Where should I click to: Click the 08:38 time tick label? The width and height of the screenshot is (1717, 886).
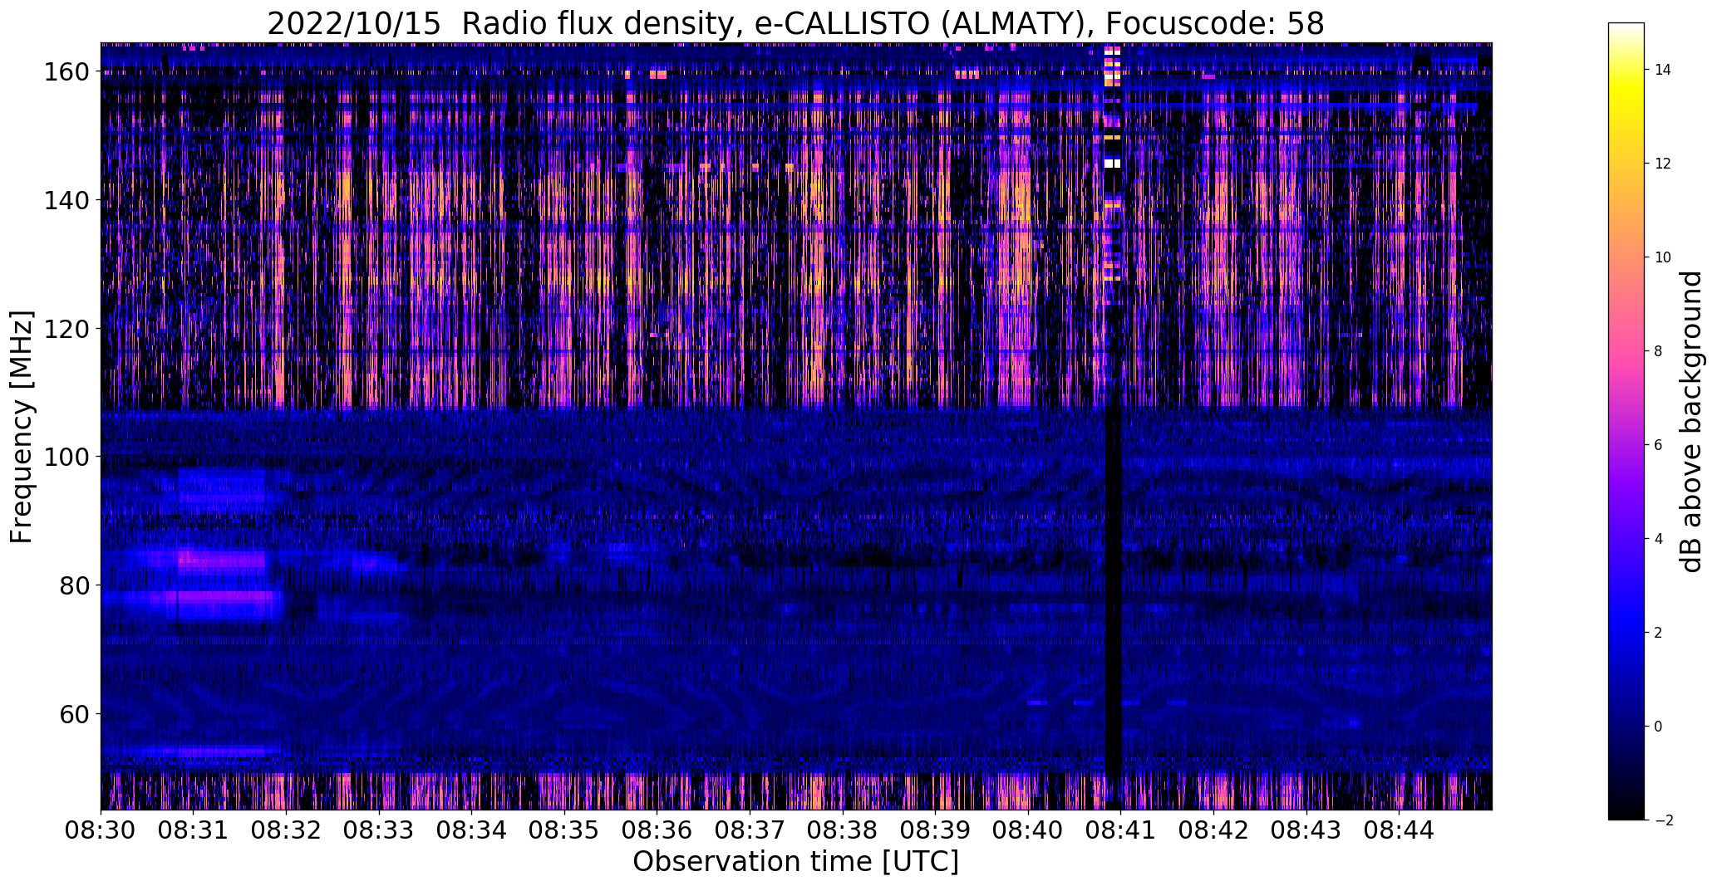pos(843,829)
